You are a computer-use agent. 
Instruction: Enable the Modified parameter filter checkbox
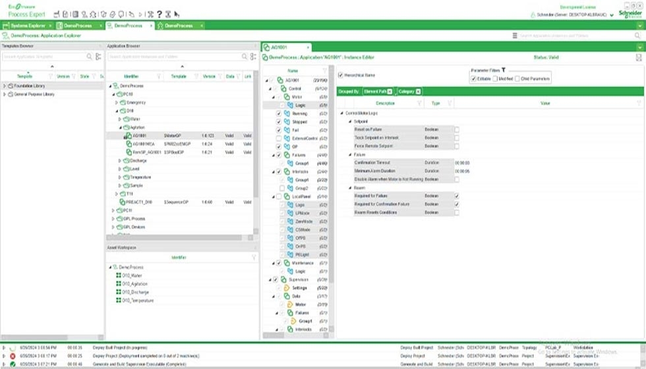click(x=494, y=79)
